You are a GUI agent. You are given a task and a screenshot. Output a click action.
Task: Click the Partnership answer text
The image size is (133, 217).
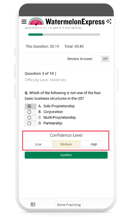pos(53,123)
